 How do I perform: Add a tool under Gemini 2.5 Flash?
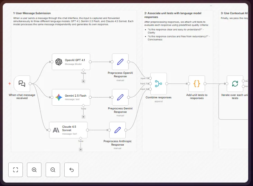point(83,117)
